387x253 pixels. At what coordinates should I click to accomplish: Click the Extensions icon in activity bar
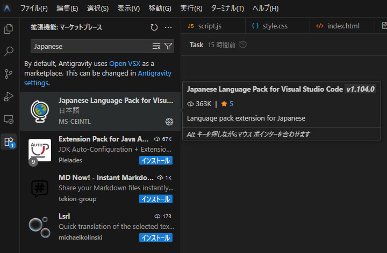pyautogui.click(x=9, y=142)
